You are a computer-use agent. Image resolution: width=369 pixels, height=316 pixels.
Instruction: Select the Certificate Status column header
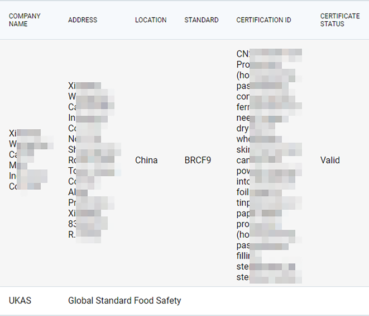tap(339, 20)
